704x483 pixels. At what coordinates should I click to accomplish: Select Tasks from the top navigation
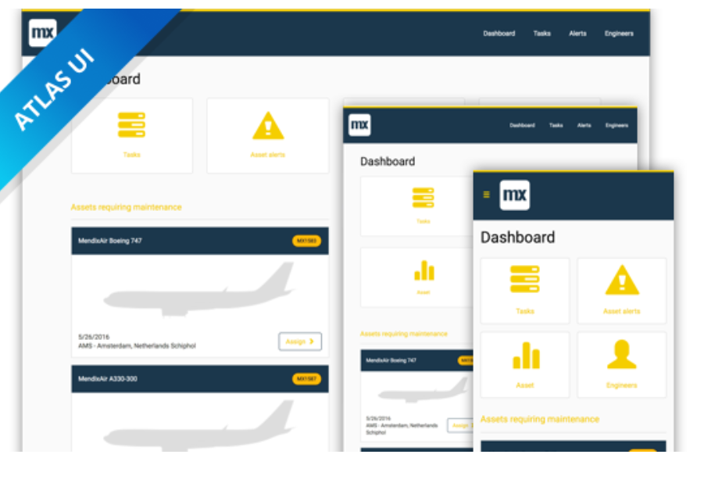[542, 34]
